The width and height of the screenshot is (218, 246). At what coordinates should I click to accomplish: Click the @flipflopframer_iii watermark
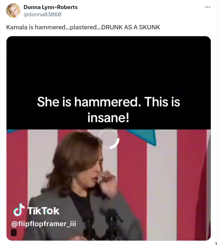click(43, 223)
